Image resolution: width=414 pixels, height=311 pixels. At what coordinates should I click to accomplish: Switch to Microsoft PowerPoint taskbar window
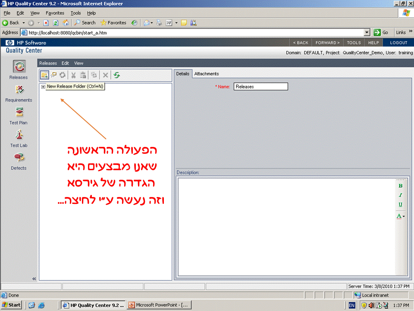[159, 305]
